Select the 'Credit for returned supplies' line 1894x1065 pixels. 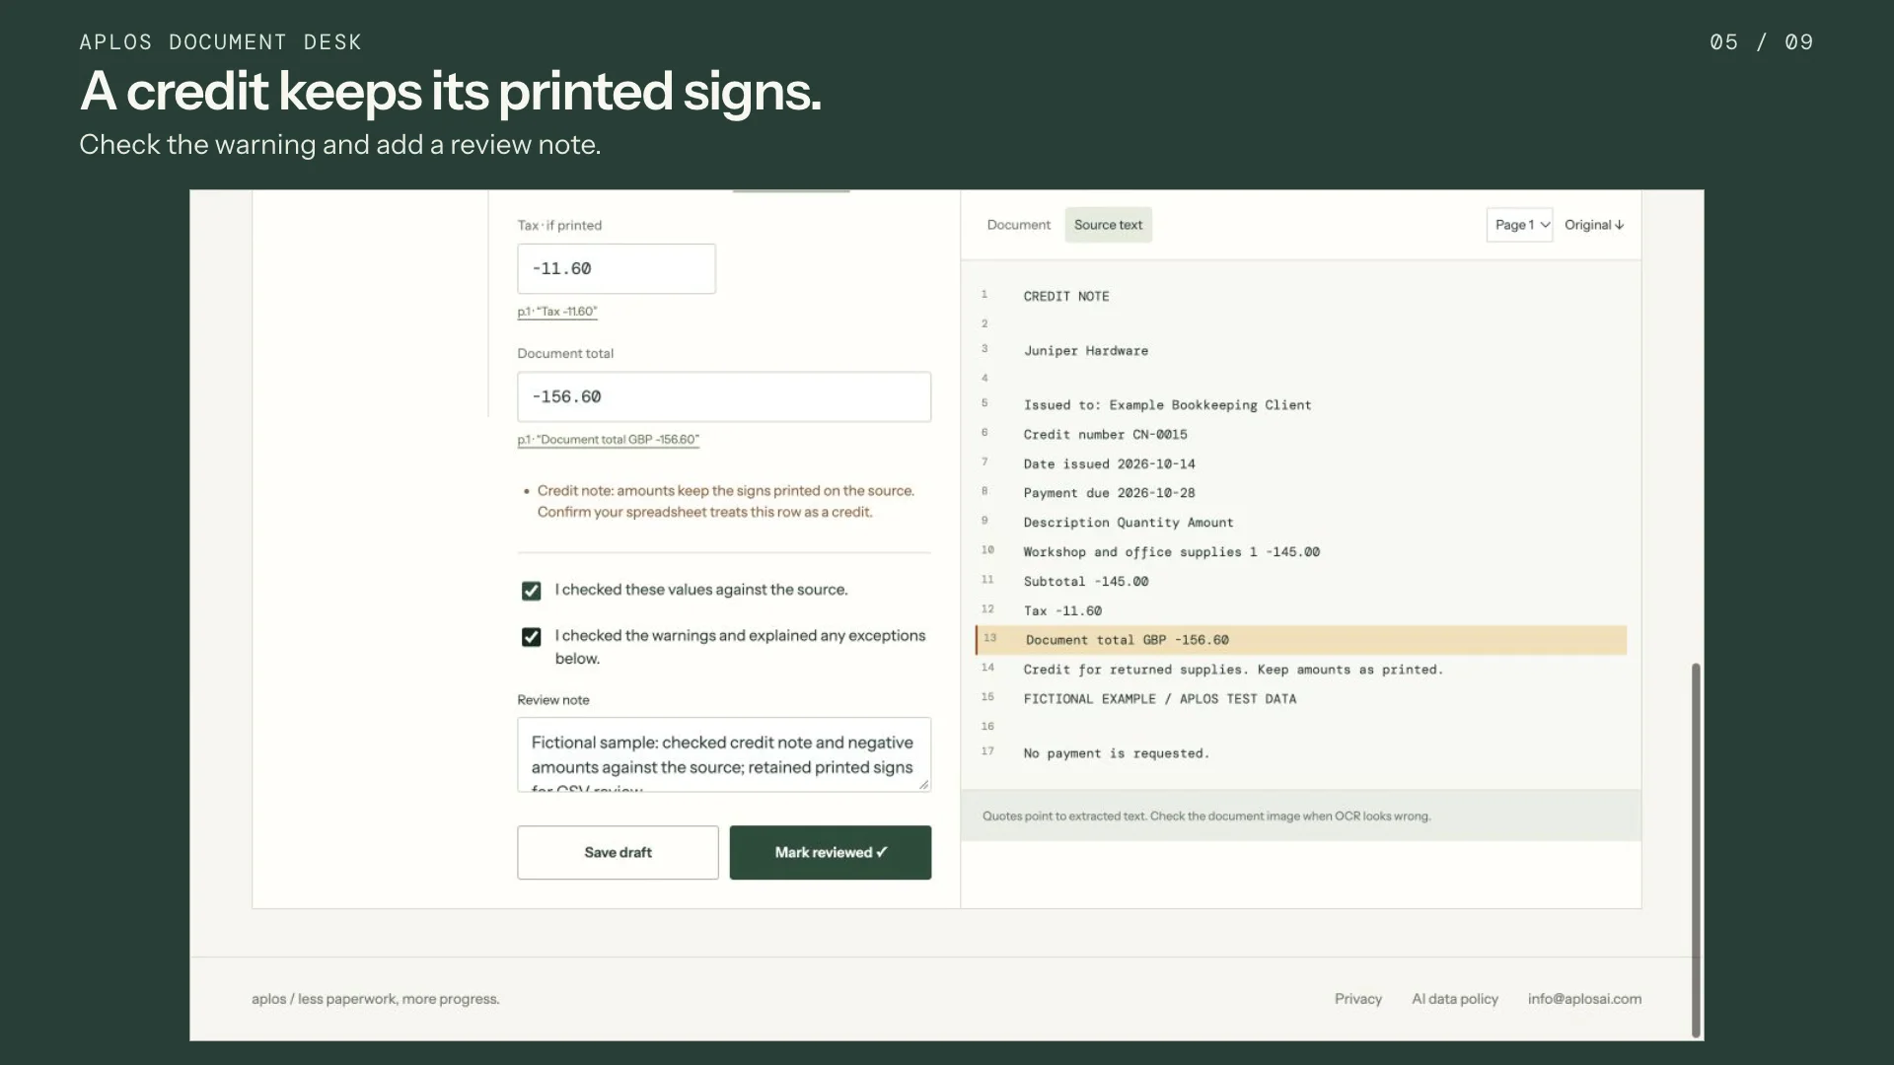coord(1233,670)
